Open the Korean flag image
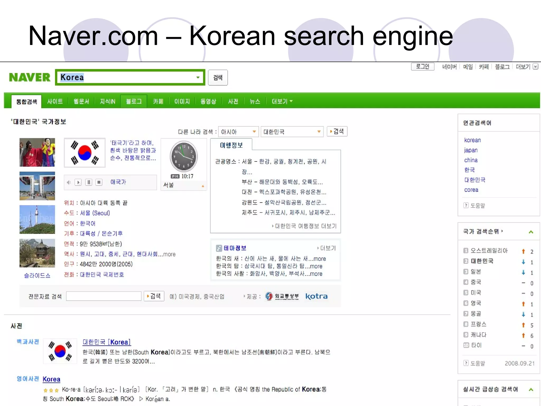Image resolution: width=541 pixels, height=406 pixels. pos(85,153)
